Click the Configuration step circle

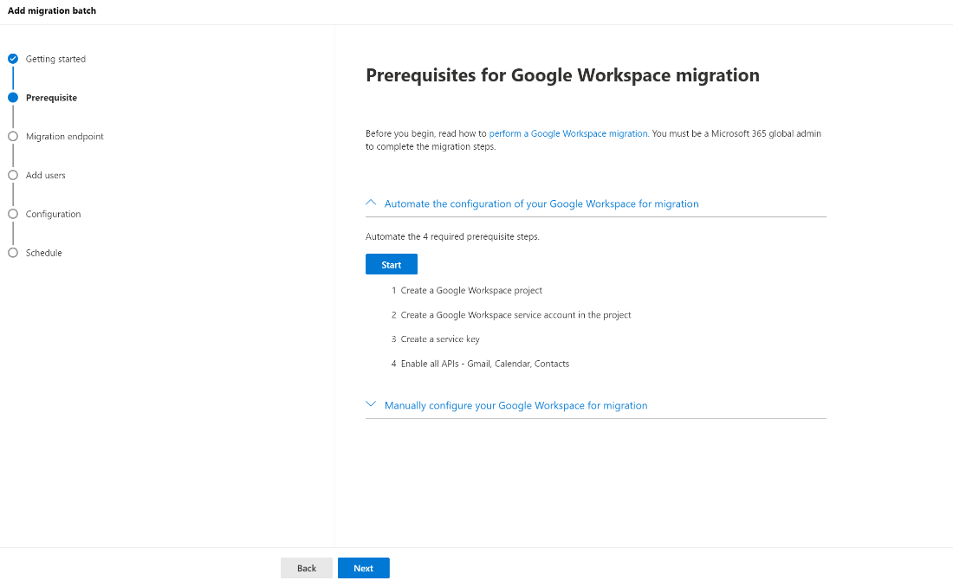coord(13,214)
